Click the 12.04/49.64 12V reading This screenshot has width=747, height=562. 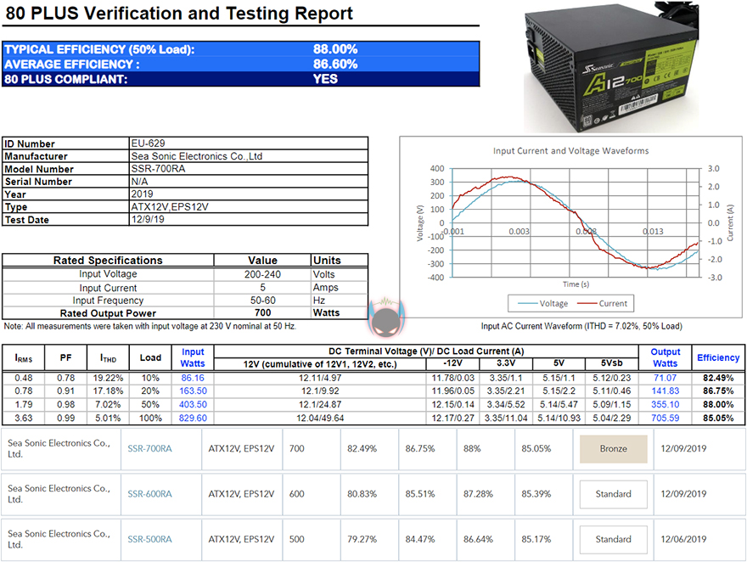point(320,418)
